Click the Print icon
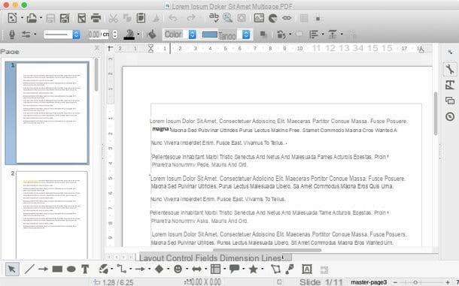Viewport: 459px width, 286px height. 96,18
